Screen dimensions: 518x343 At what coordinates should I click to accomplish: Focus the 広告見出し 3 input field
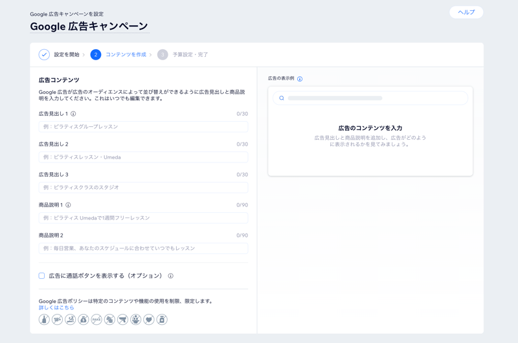(x=143, y=188)
